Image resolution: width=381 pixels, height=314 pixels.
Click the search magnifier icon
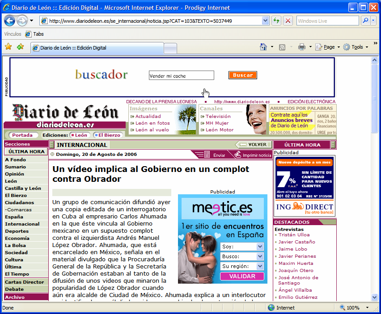pyautogui.click(x=365, y=21)
